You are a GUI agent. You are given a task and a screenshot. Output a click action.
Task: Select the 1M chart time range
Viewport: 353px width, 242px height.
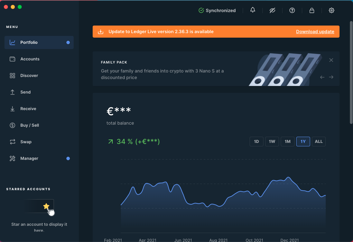point(287,142)
